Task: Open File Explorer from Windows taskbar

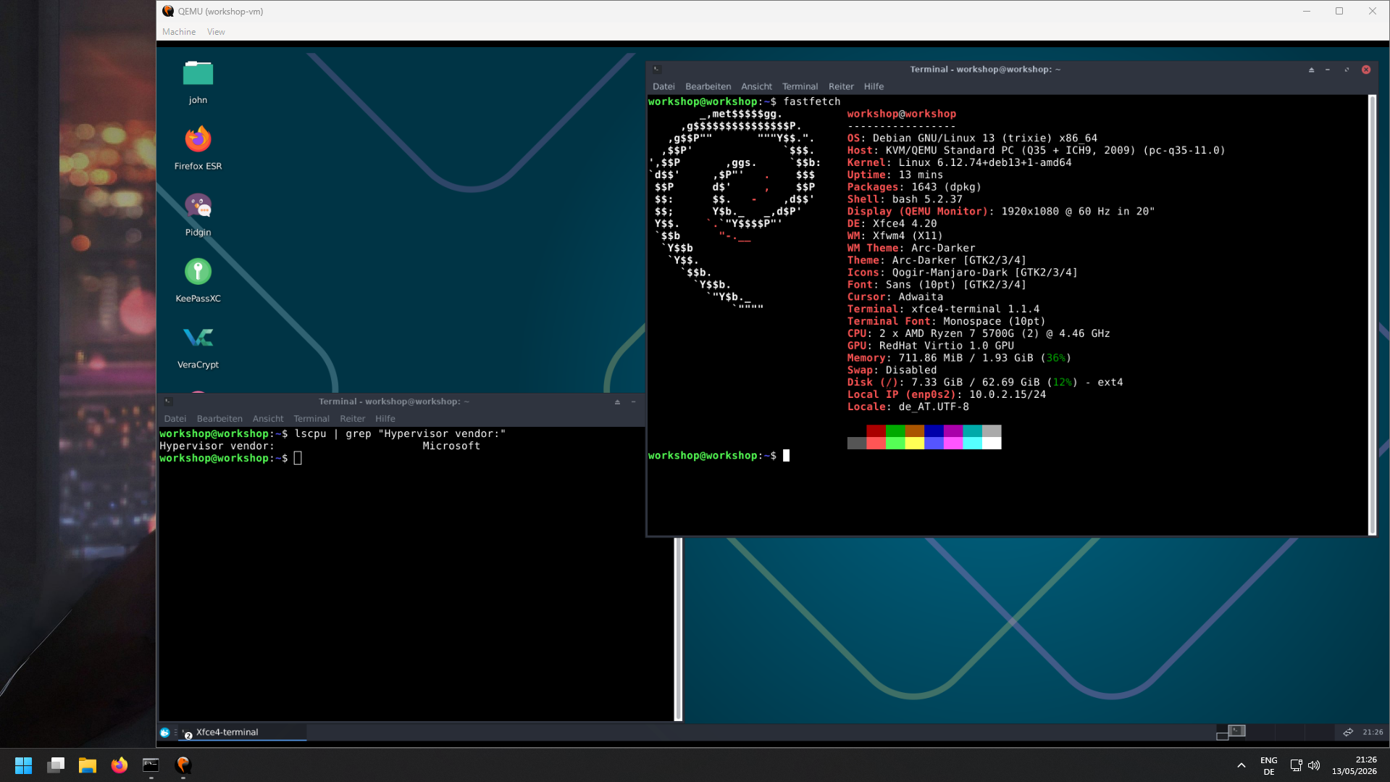Action: pyautogui.click(x=88, y=765)
